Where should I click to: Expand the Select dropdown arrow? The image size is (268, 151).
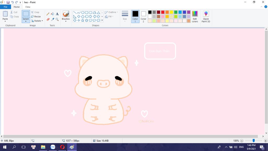click(x=26, y=21)
